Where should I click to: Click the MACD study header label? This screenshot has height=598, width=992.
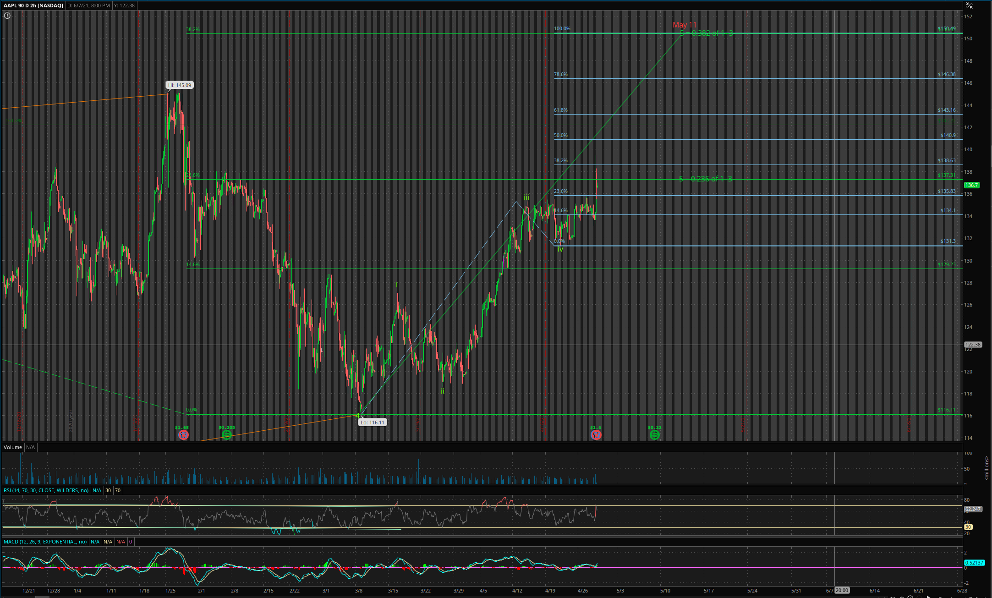click(x=45, y=542)
